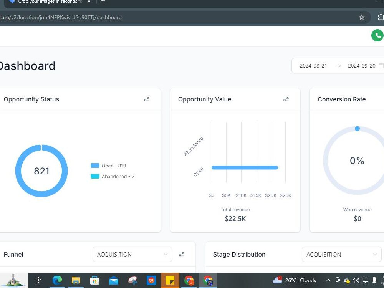Toggle the Open legend swatch
Screen dimensions: 384x288
coord(95,166)
